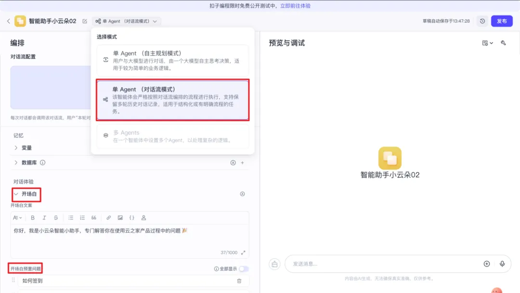Delete the 如何签到 preset question
This screenshot has width=520, height=293.
click(x=239, y=281)
